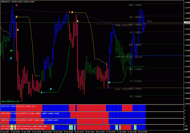Click the GBPUSD.H1 price header text

tap(18, 2)
